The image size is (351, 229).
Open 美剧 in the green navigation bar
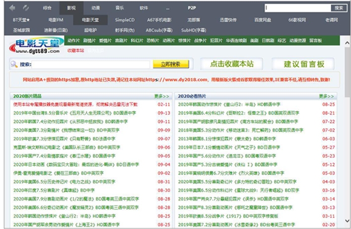pos(254,40)
